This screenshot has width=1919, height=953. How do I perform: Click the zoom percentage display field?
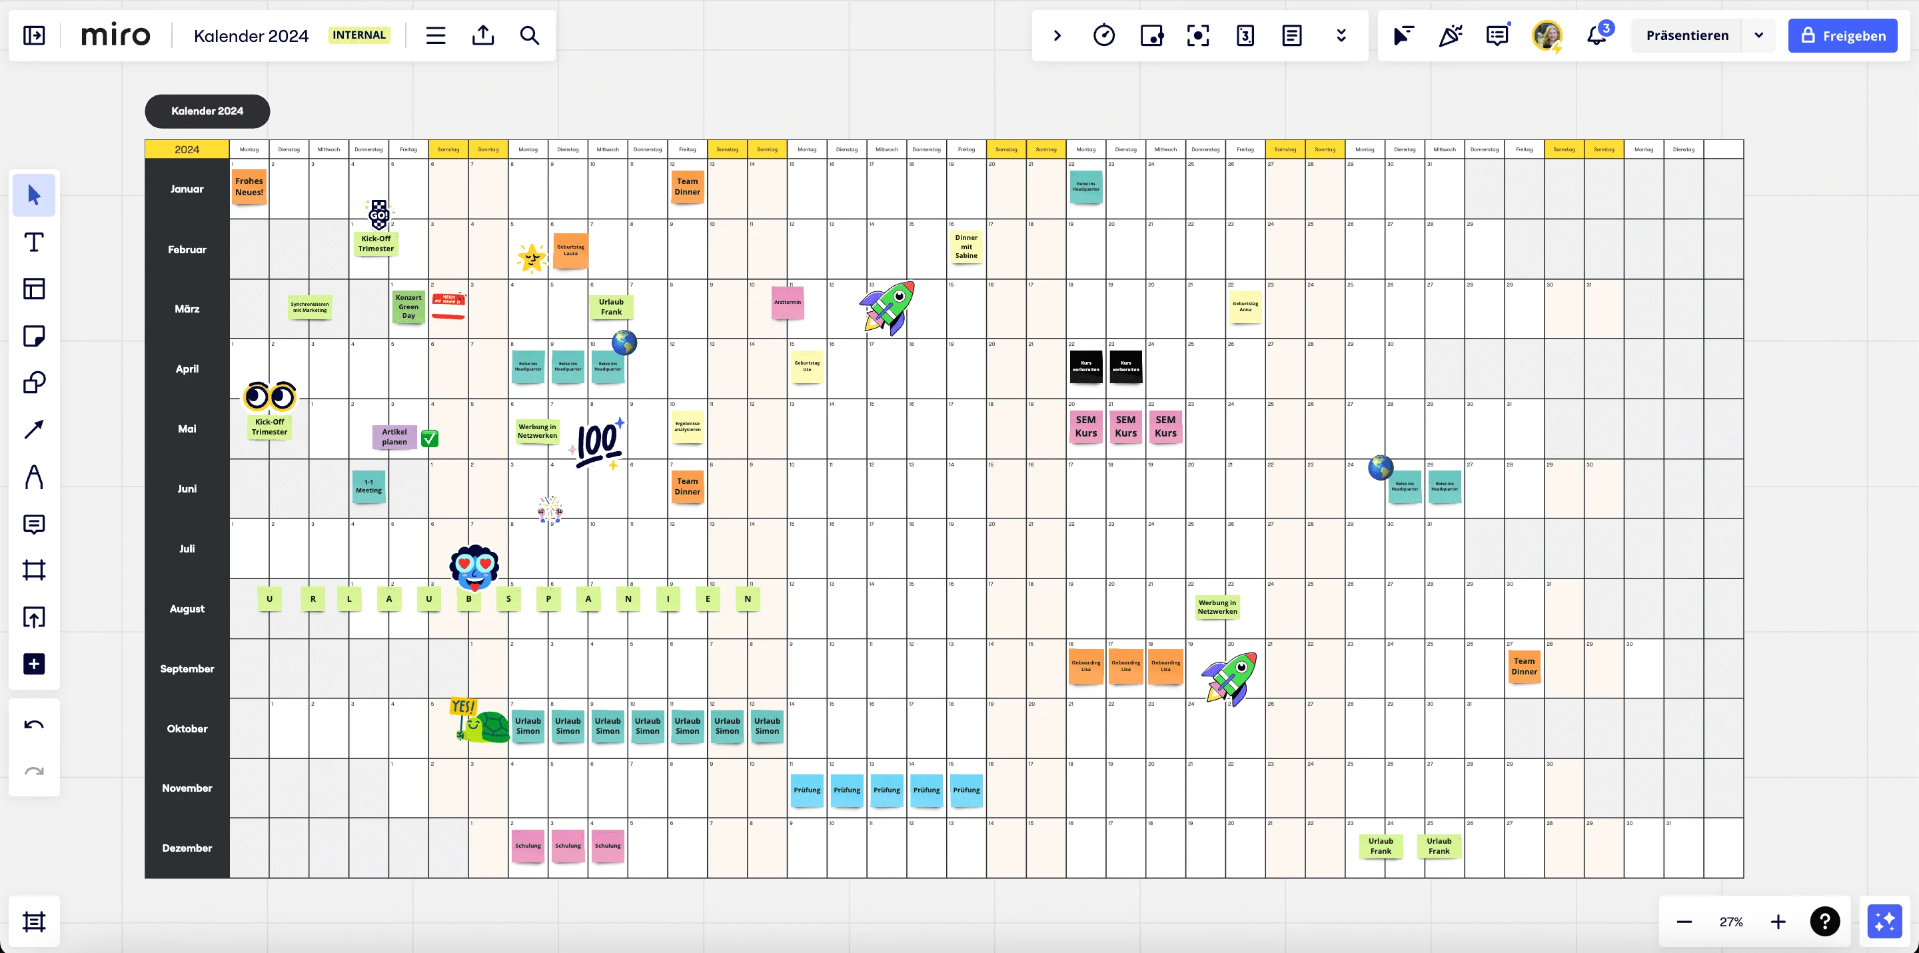[x=1732, y=921]
